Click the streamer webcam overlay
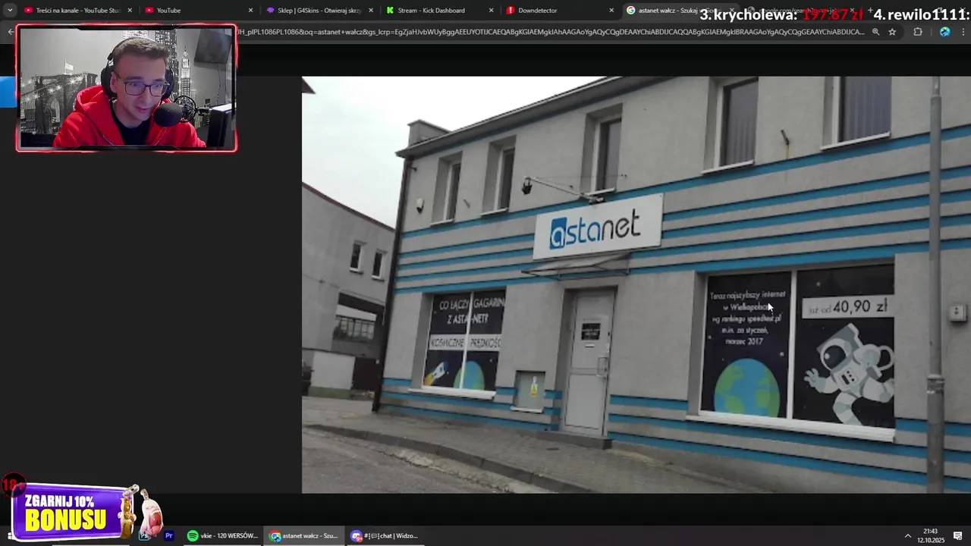 (x=126, y=88)
